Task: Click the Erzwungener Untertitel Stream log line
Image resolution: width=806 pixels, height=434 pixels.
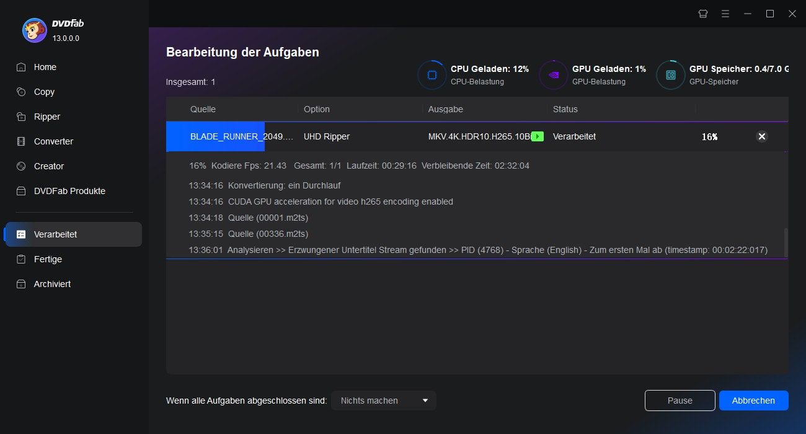Action: pyautogui.click(x=478, y=250)
